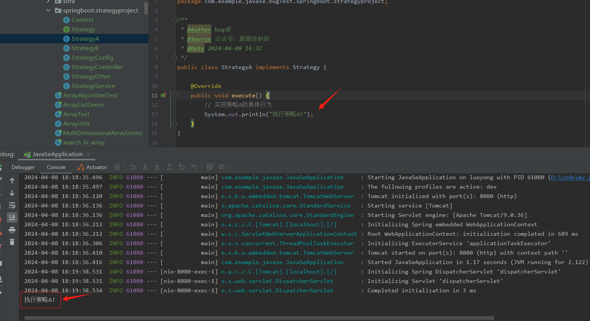
Task: Toggle scroll to end of console
Action: (x=12, y=218)
